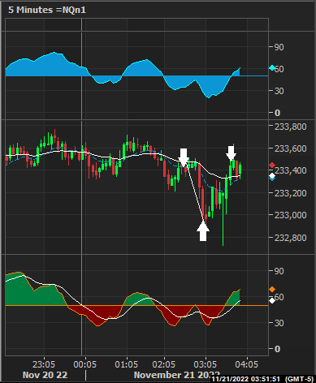Click the "5 Minutes =NQn1" chart title

[47, 10]
